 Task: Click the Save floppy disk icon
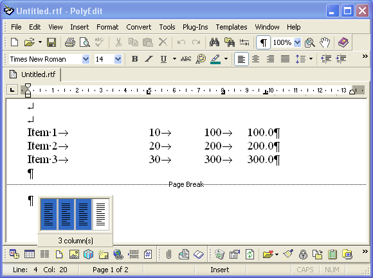tap(51, 42)
